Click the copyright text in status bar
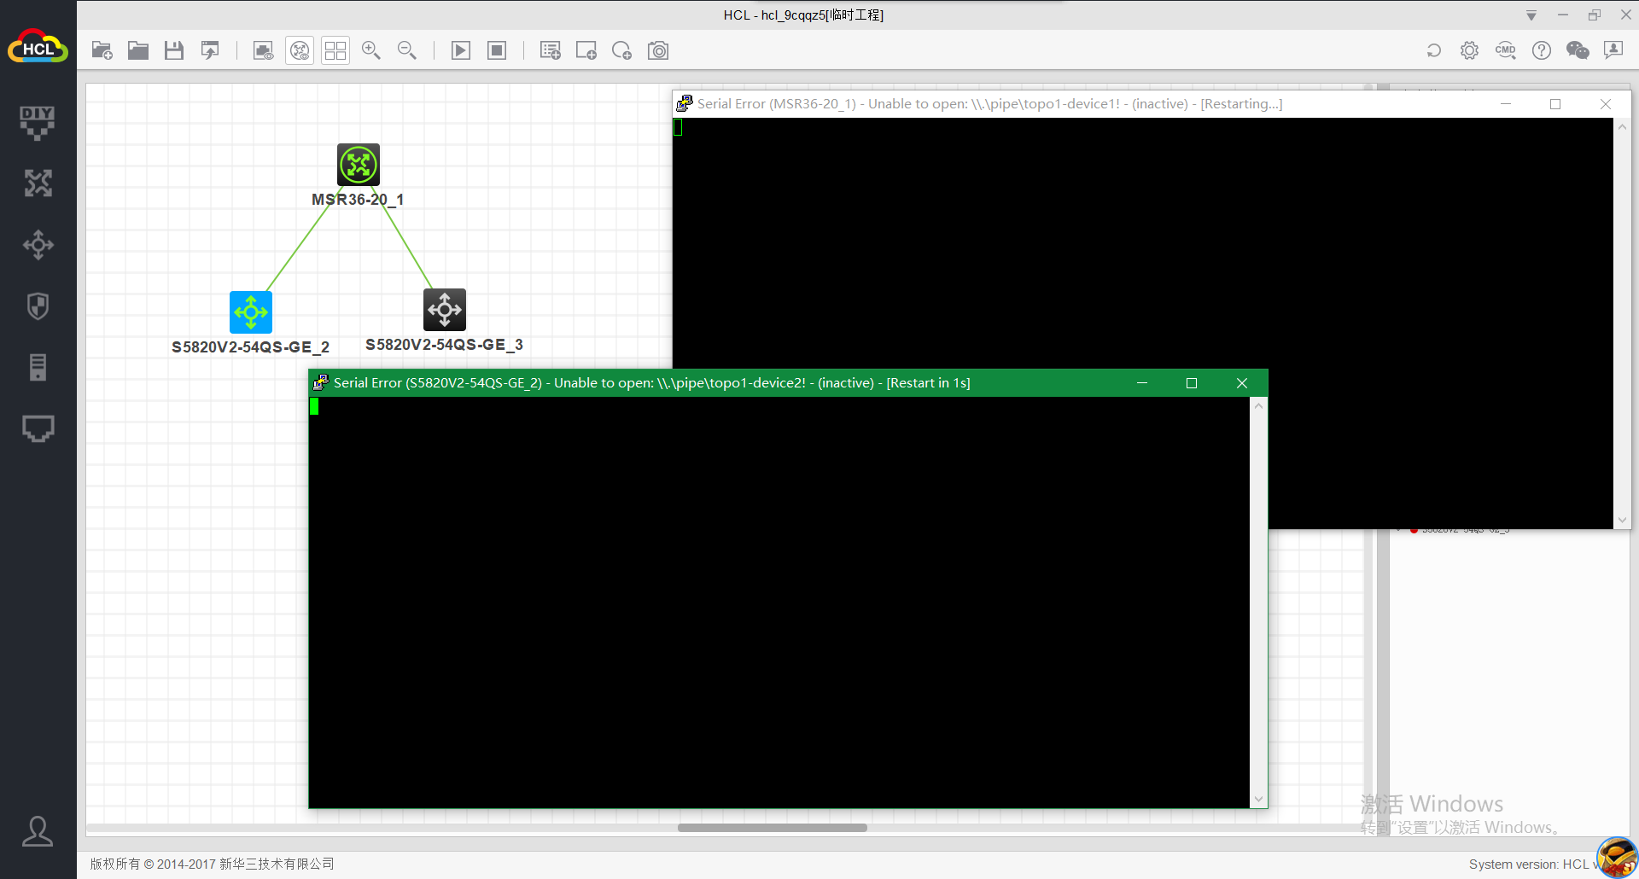Viewport: 1639px width, 879px height. click(x=213, y=864)
